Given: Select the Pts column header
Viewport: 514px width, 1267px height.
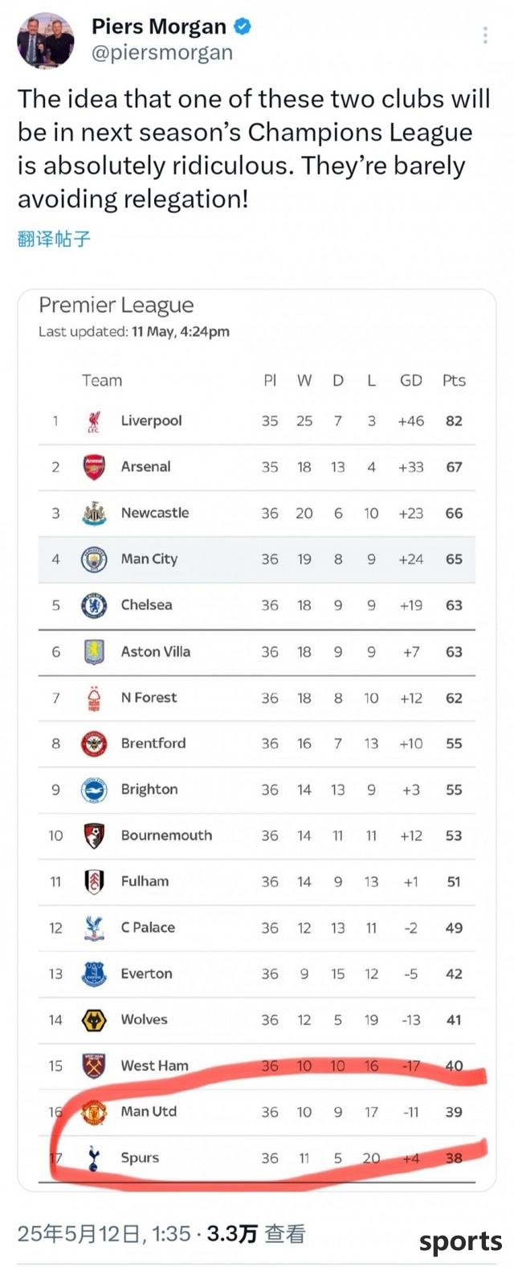Looking at the screenshot, I should [x=454, y=380].
